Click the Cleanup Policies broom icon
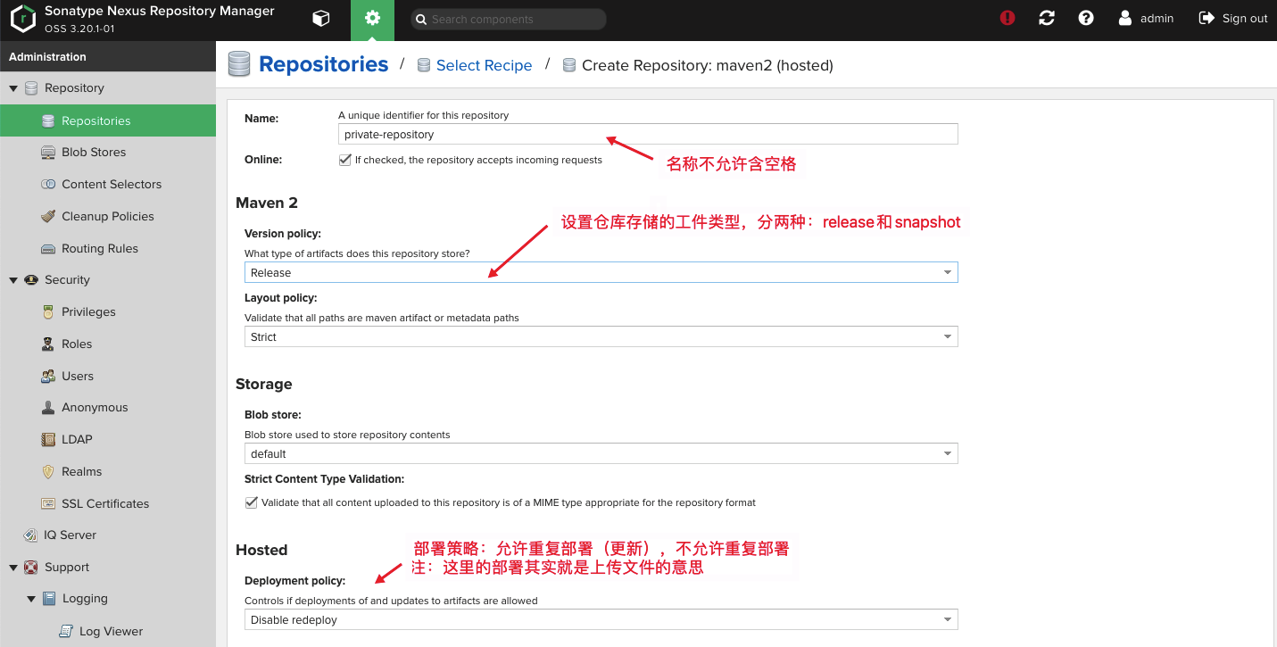Viewport: 1277px width, 647px height. tap(48, 217)
